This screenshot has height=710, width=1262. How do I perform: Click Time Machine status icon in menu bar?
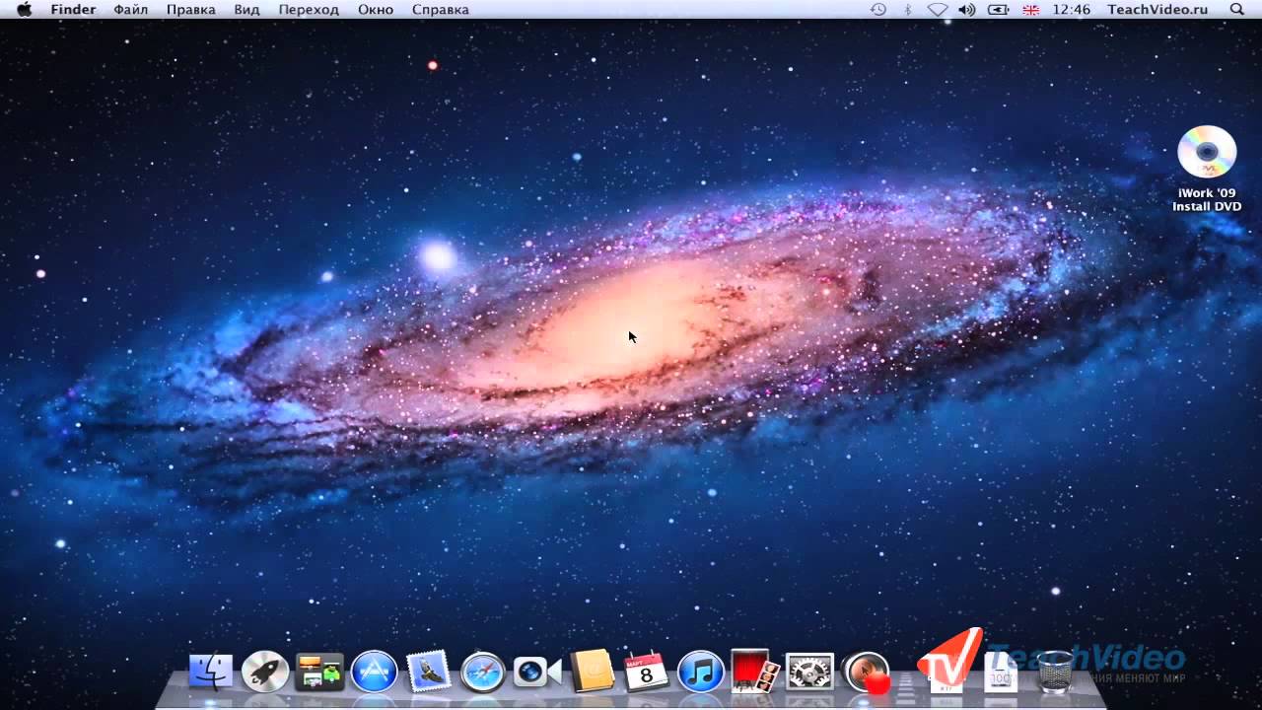pos(878,9)
